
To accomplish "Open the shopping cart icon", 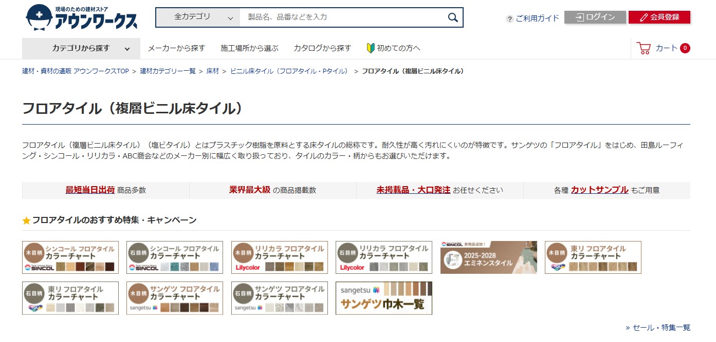I will pos(643,48).
